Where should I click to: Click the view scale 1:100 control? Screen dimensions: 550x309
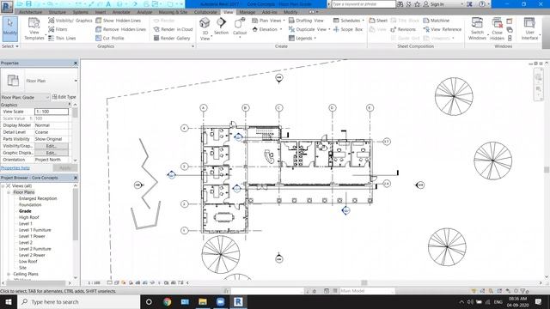click(x=94, y=282)
